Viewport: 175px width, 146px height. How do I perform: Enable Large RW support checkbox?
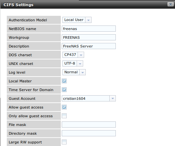pos(64,142)
